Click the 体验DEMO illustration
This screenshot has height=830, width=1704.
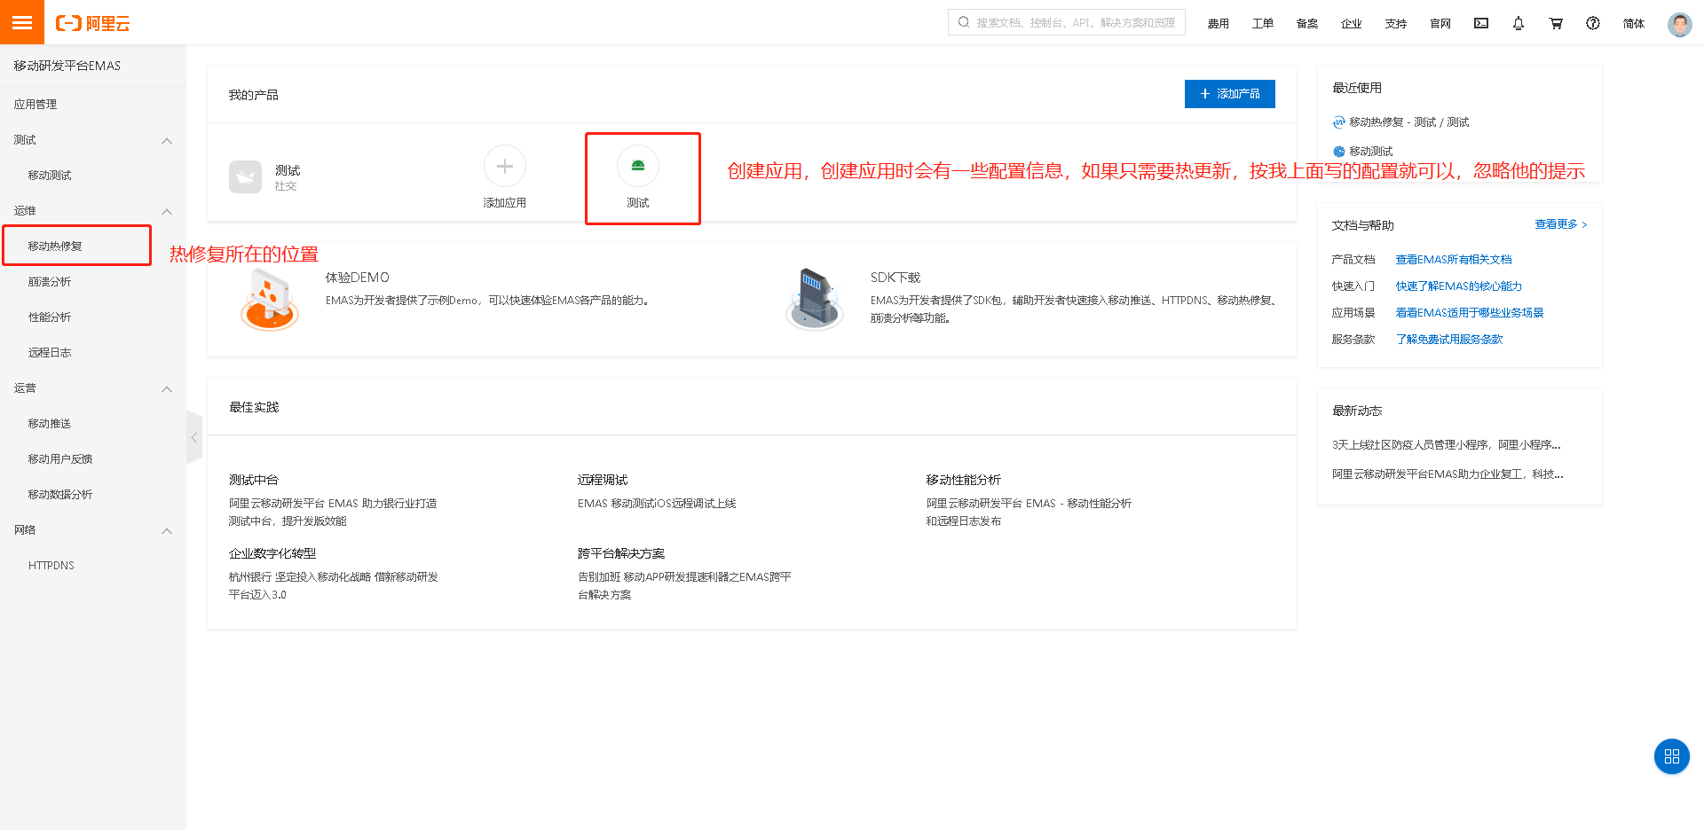pos(270,300)
